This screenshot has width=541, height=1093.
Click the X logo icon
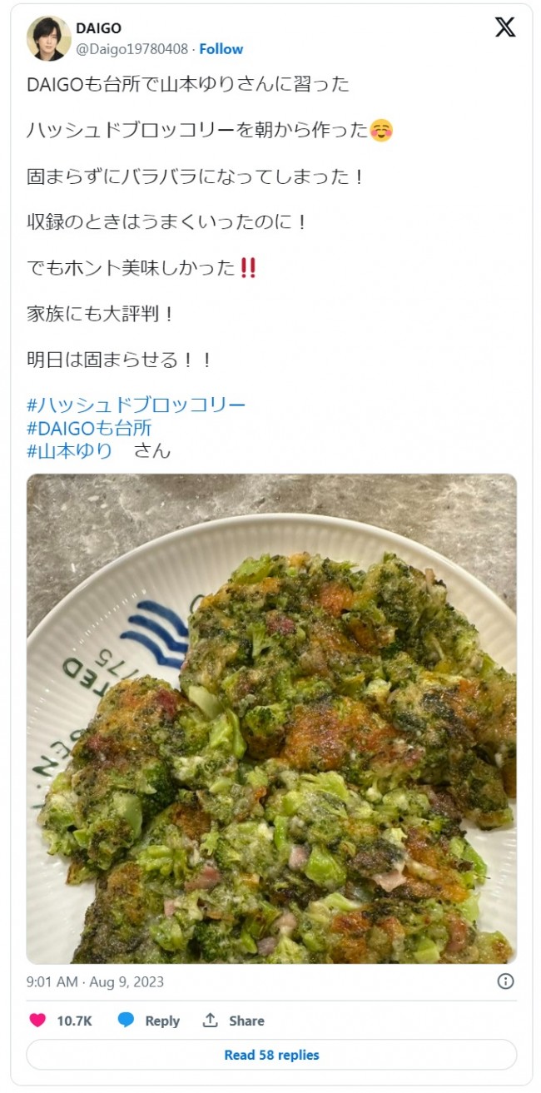(505, 27)
